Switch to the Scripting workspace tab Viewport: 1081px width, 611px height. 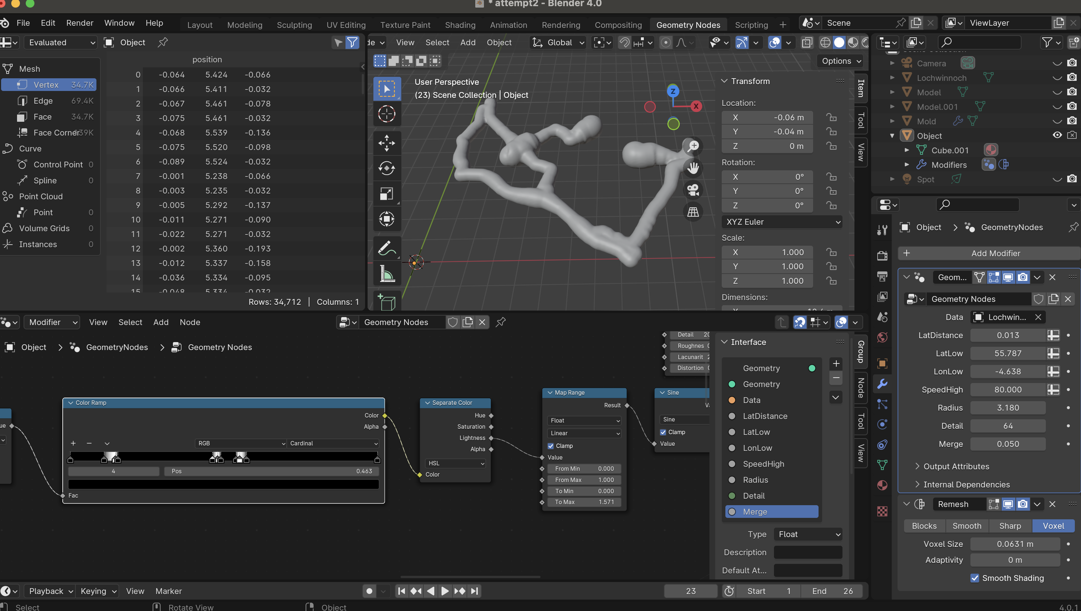751,25
